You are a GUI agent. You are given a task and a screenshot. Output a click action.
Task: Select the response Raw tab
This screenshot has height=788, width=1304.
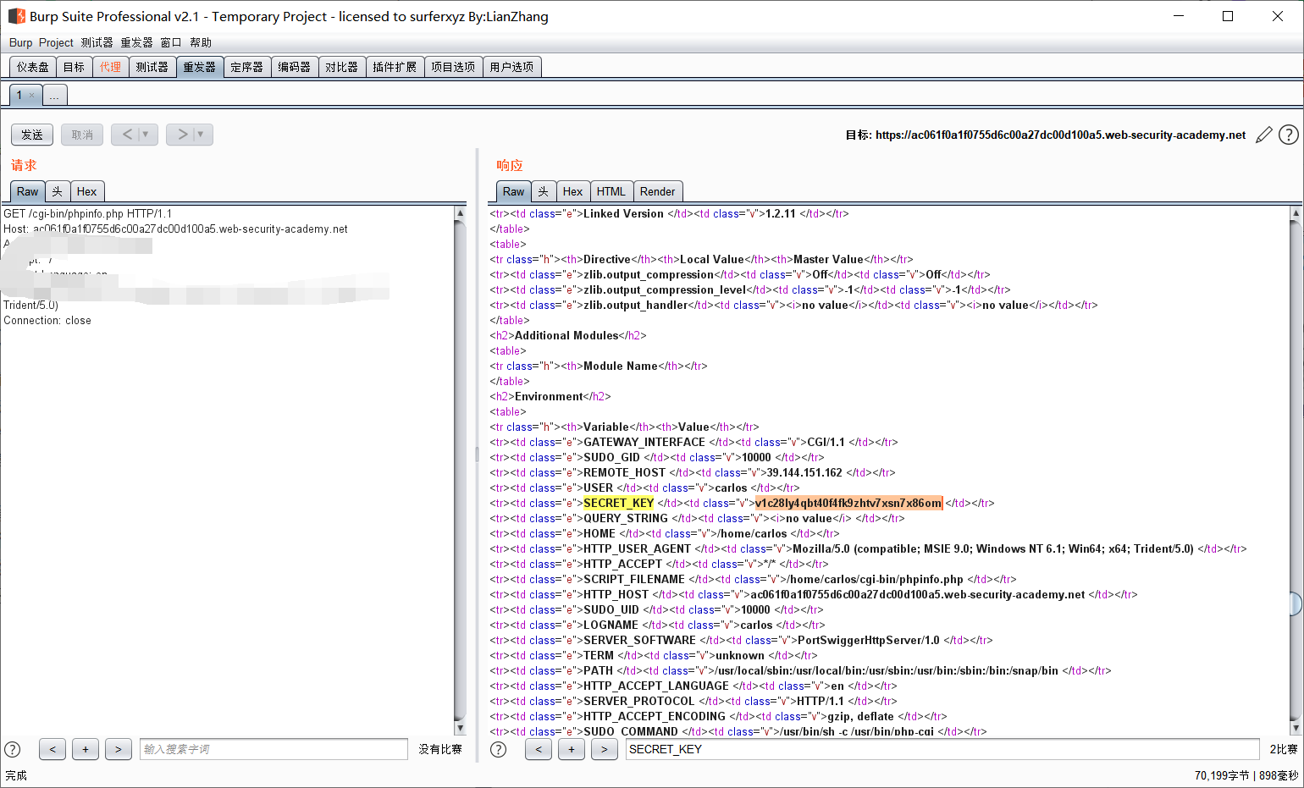(514, 191)
